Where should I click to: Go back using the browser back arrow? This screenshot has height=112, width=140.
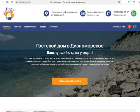[x=3, y=2]
